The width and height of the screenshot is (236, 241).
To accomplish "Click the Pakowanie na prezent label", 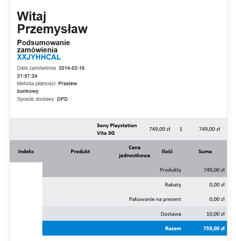I will click(155, 199).
